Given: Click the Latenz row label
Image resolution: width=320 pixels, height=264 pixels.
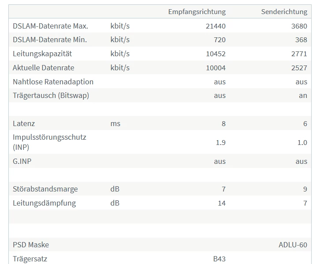Looking at the screenshot, I should 24,124.
